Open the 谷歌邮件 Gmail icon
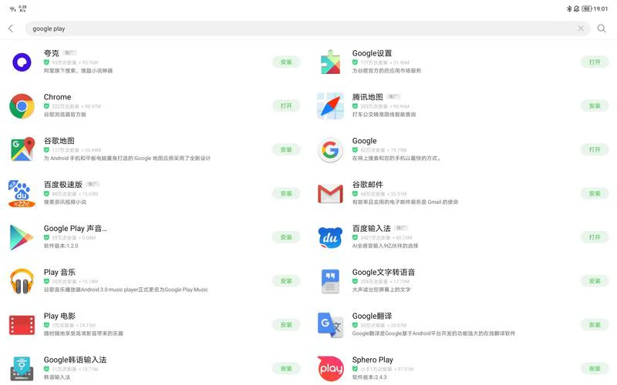This screenshot has height=385, width=617. click(x=330, y=194)
